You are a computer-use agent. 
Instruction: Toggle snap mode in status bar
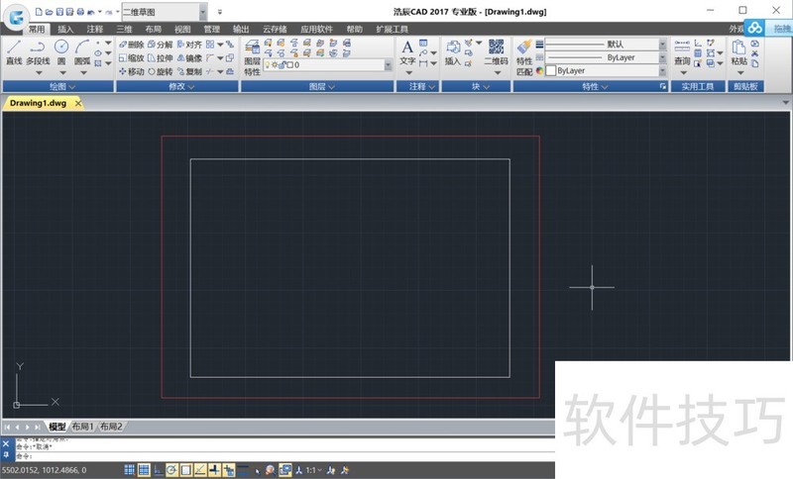130,470
